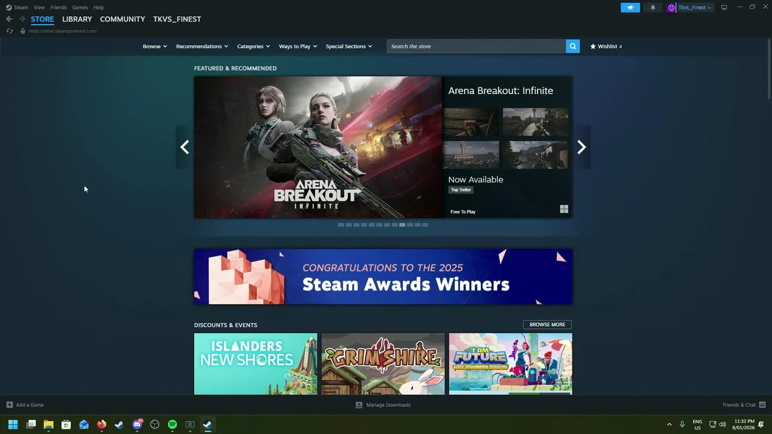Go forward with the right navigation arrow
This screenshot has width=772, height=434.
(22, 19)
